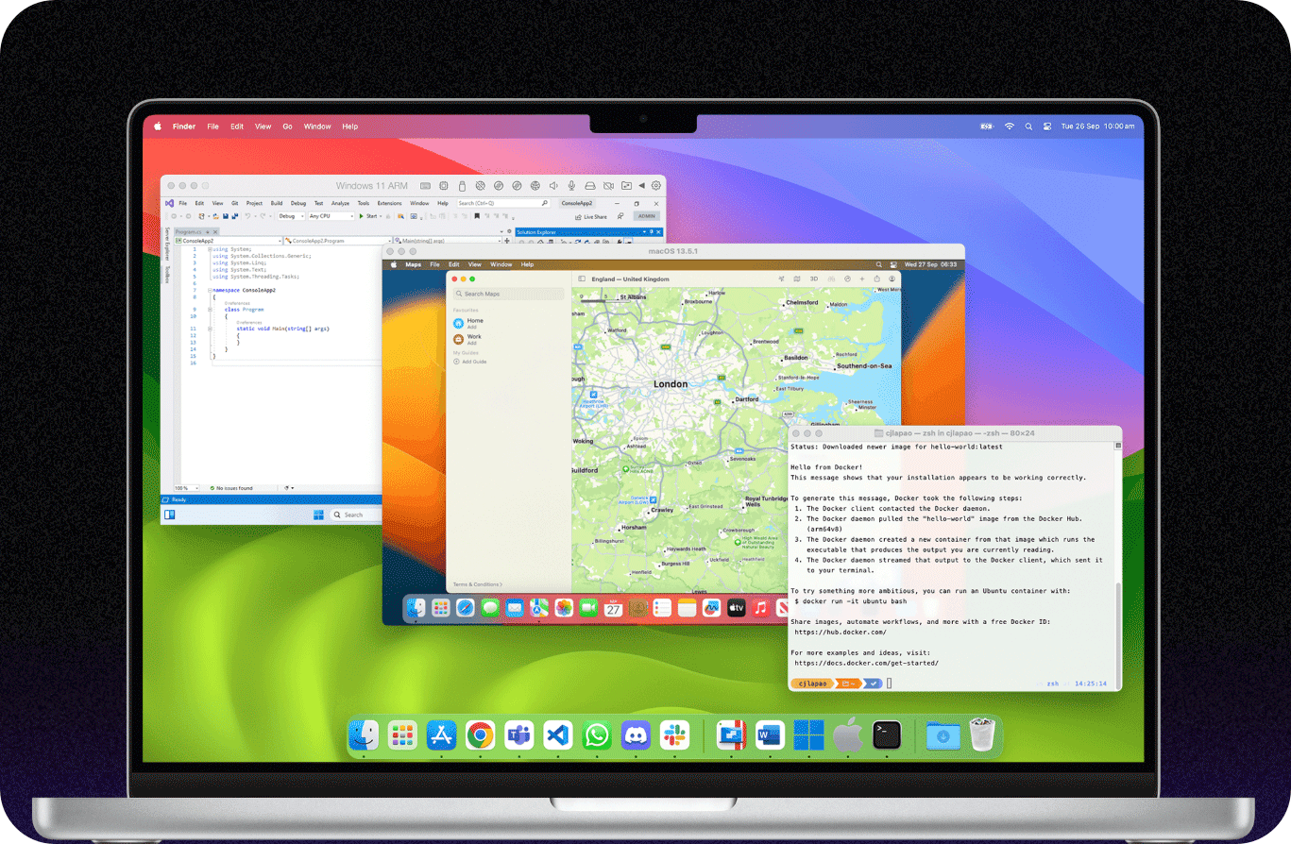This screenshot has height=844, width=1291.
Task: Open Parallels Desktop icon in the Dock
Action: 731,734
